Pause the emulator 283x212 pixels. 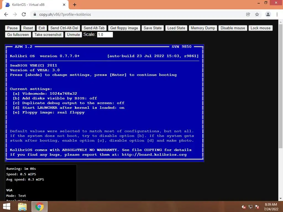click(x=12, y=28)
